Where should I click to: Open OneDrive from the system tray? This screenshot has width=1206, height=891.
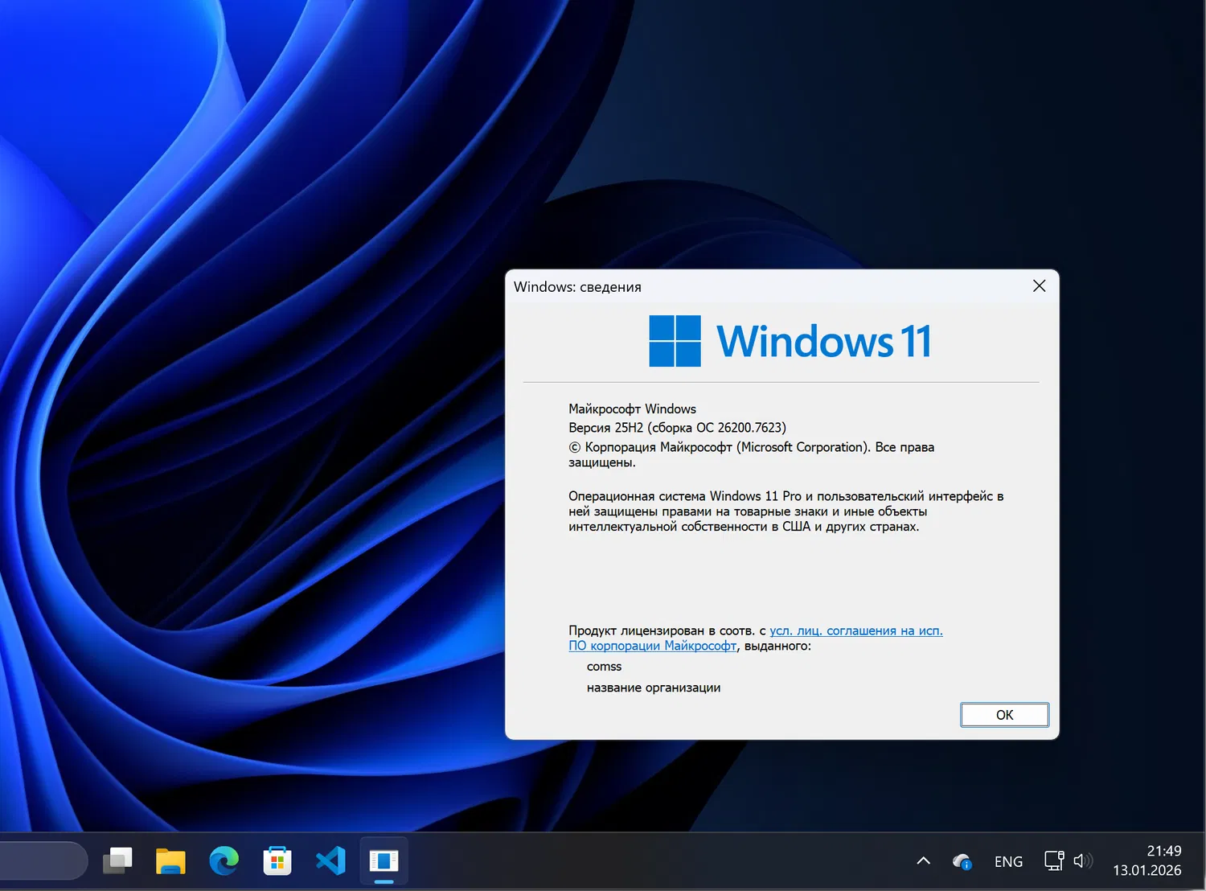pyautogui.click(x=962, y=860)
